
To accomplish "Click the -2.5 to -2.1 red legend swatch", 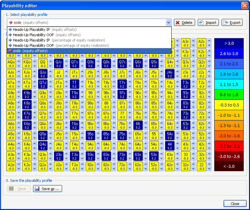I will (229, 146).
